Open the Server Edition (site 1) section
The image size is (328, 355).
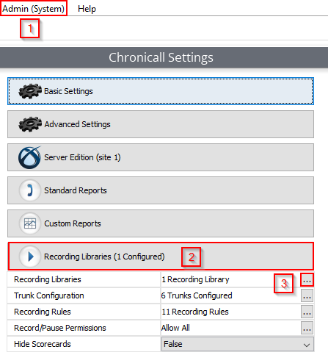pos(161,157)
